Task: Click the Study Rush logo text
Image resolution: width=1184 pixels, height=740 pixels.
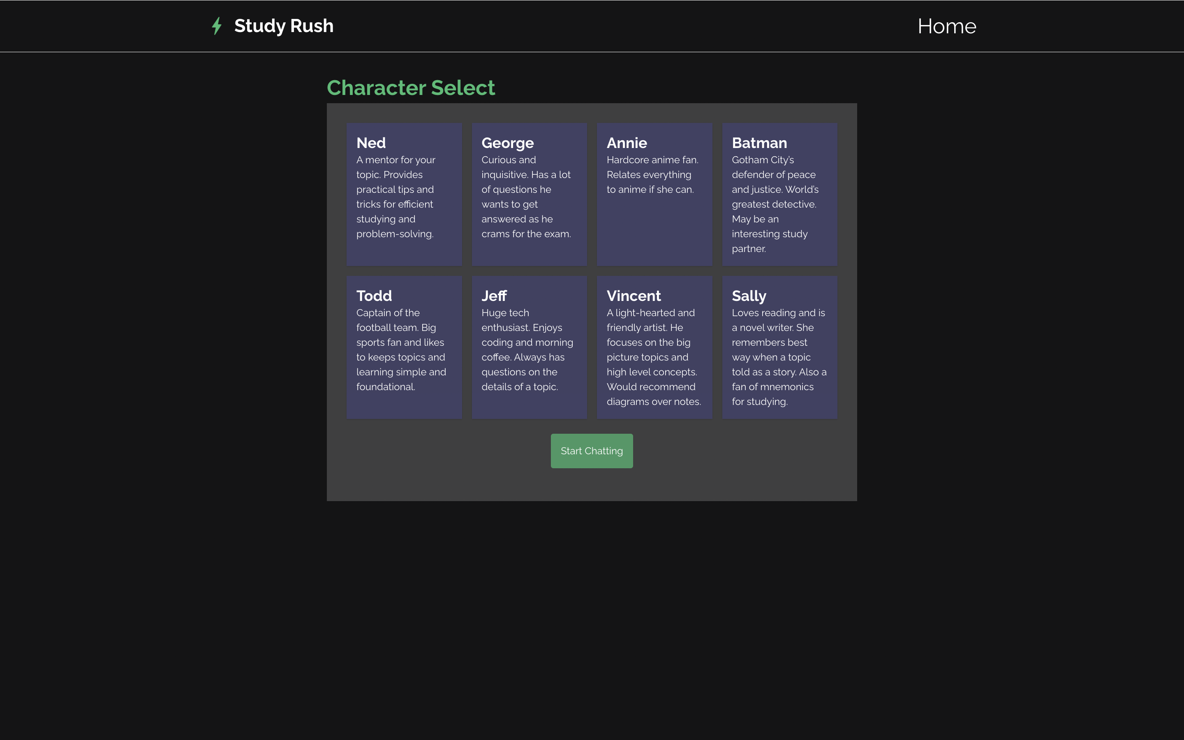Action: (x=284, y=26)
